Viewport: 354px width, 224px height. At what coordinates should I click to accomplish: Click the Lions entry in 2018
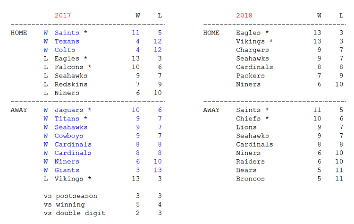(x=246, y=127)
